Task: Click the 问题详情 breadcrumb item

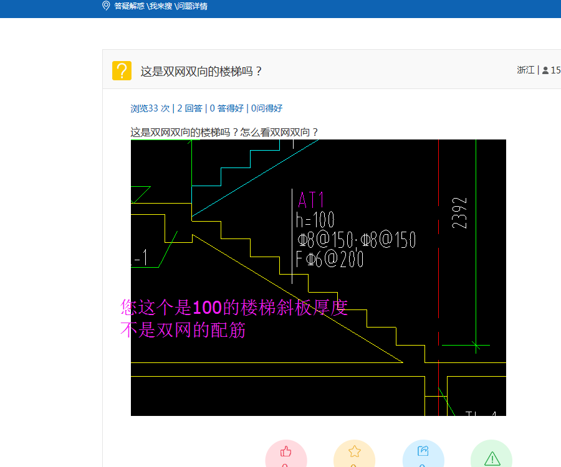Action: 192,6
